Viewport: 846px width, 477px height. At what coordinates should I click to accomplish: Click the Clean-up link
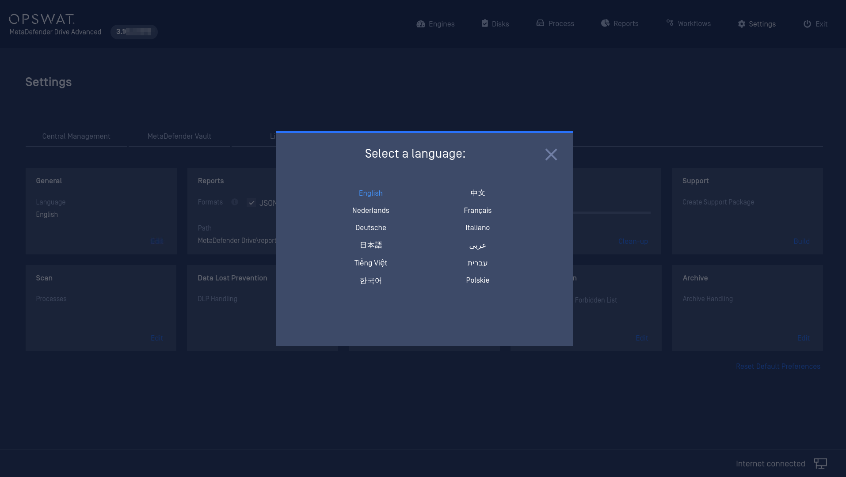click(x=633, y=241)
